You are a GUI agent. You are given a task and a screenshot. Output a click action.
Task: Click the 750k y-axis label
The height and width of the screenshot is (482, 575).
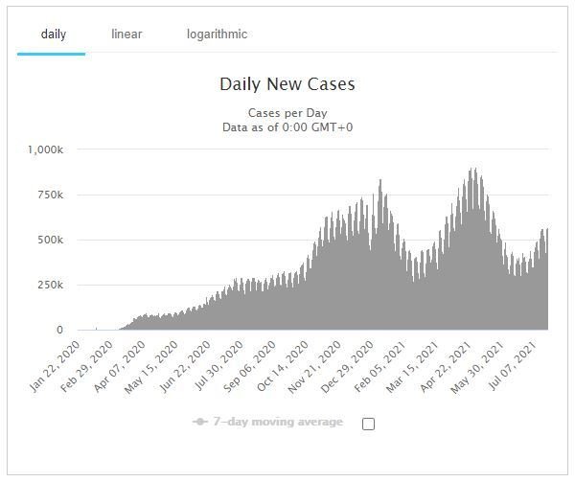tap(49, 195)
